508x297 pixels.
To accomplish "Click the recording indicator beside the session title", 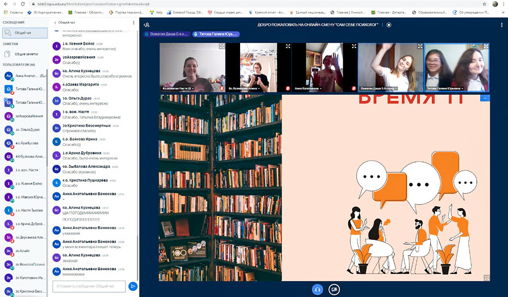I will tap(389, 24).
